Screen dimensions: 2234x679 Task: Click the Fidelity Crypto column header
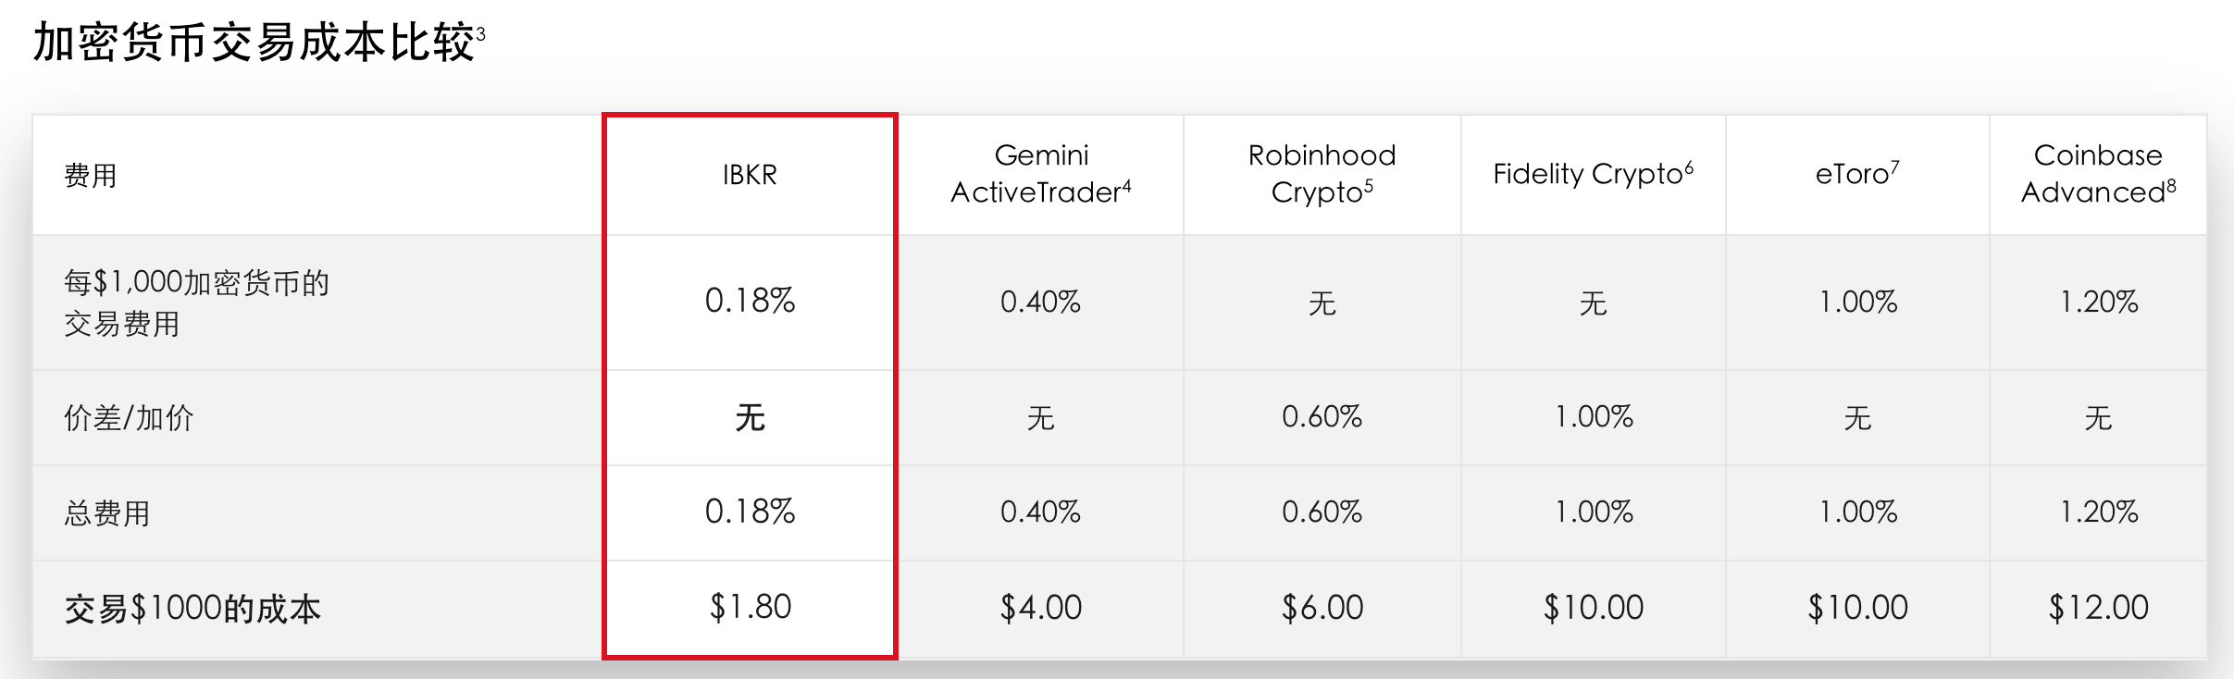[1593, 174]
